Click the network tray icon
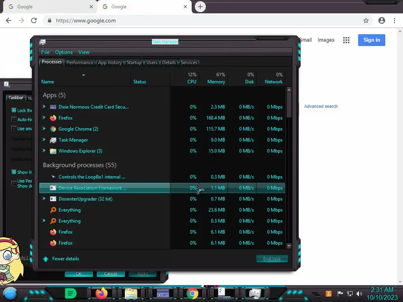 [x=350, y=293]
